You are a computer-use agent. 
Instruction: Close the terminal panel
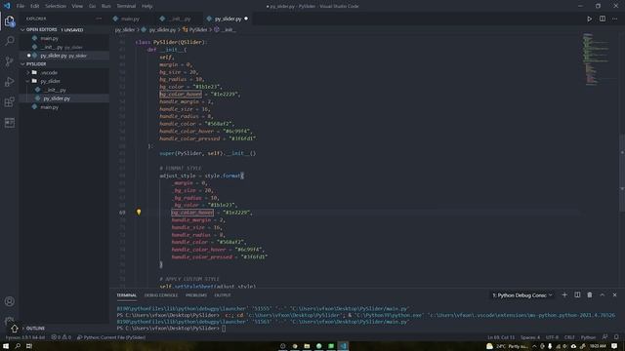[614, 294]
